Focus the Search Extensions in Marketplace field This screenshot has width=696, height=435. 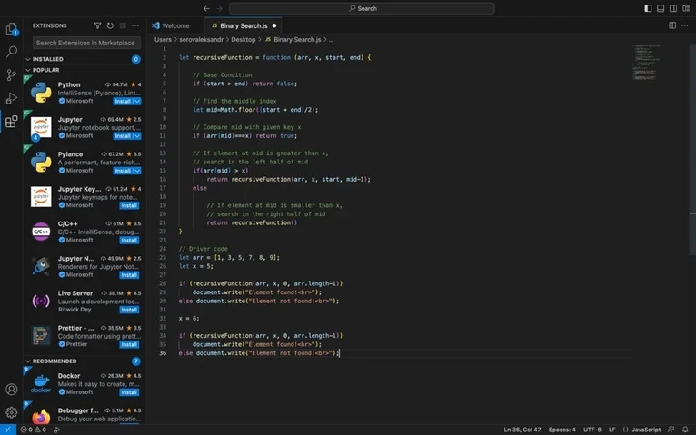pyautogui.click(x=86, y=43)
